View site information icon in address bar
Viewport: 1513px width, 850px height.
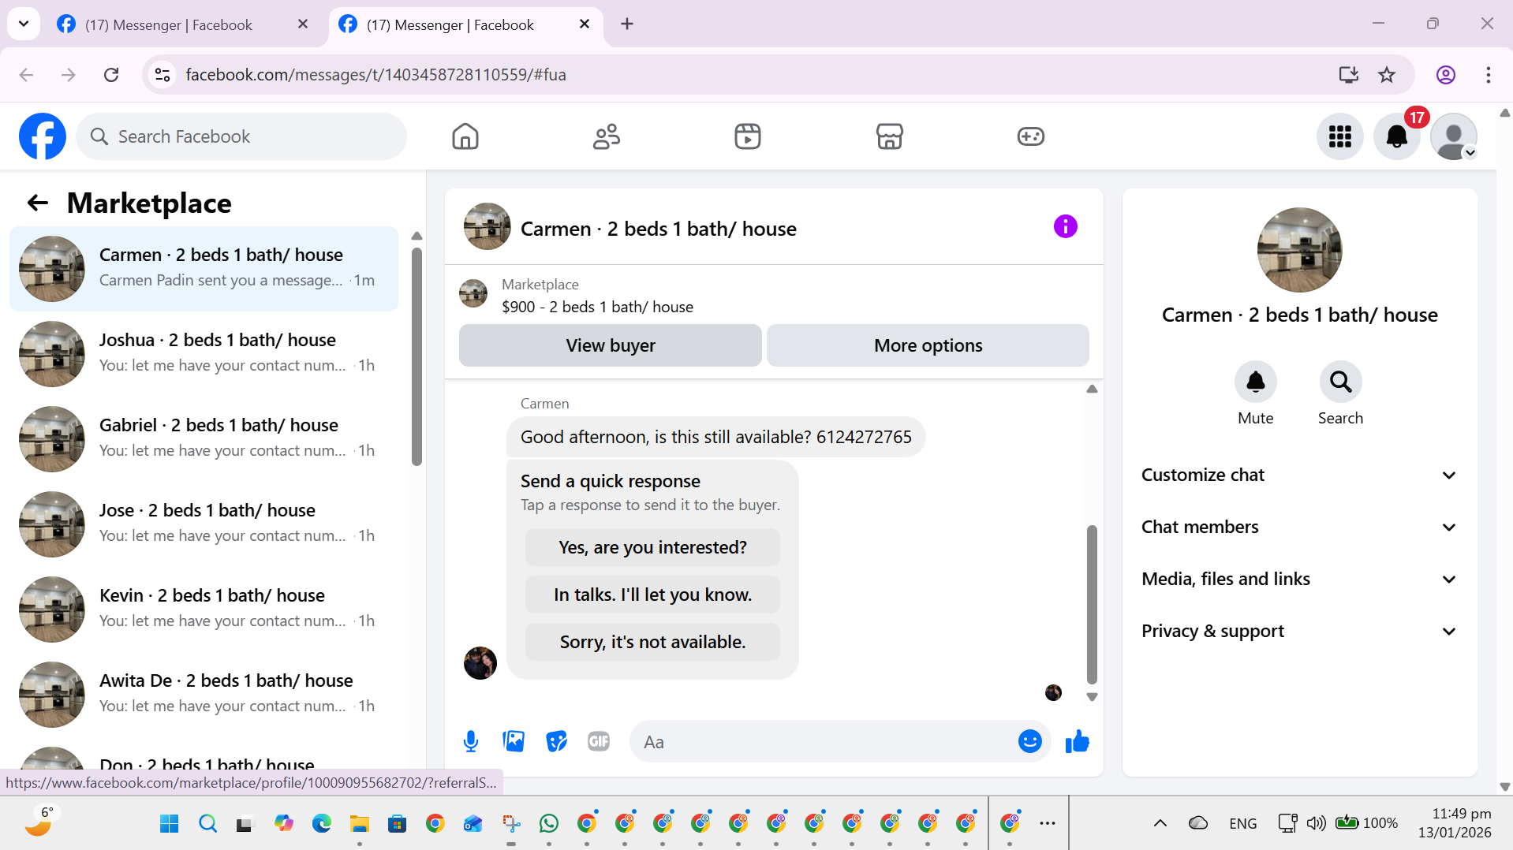[x=163, y=75]
